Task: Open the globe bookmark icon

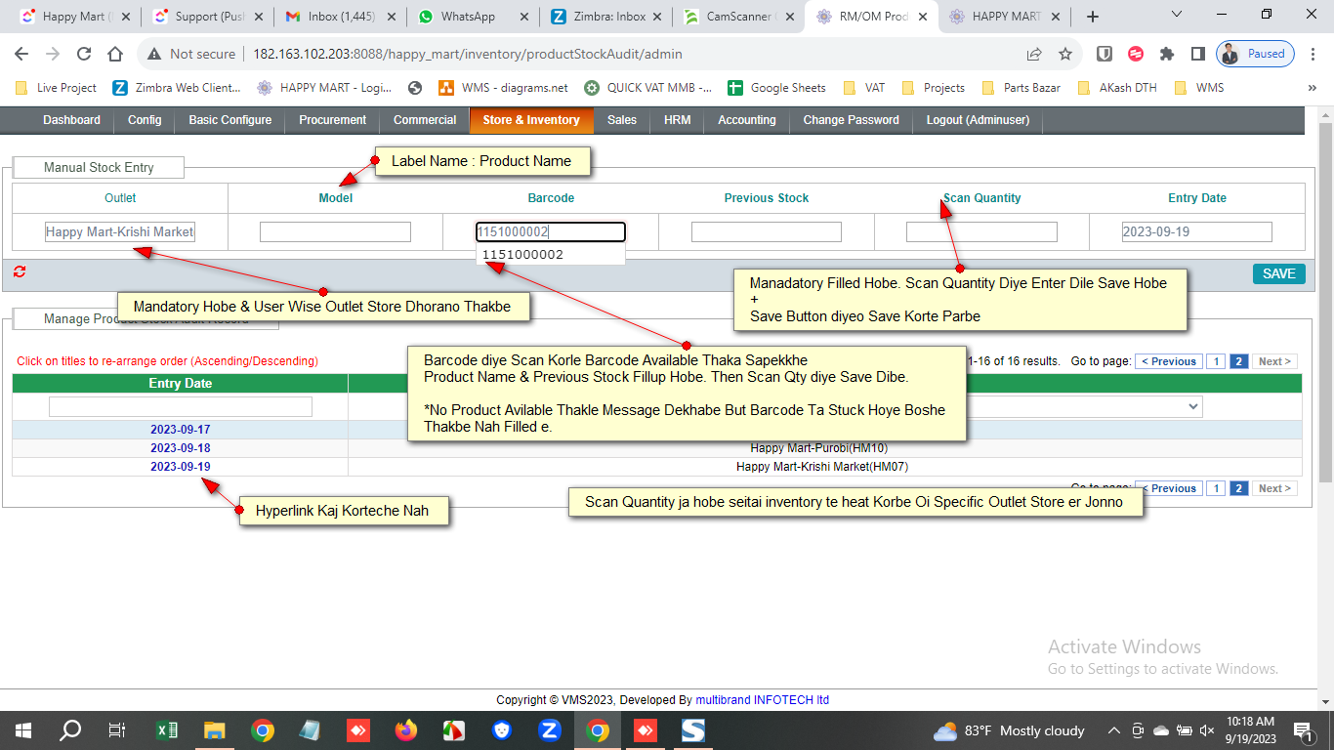Action: (415, 88)
